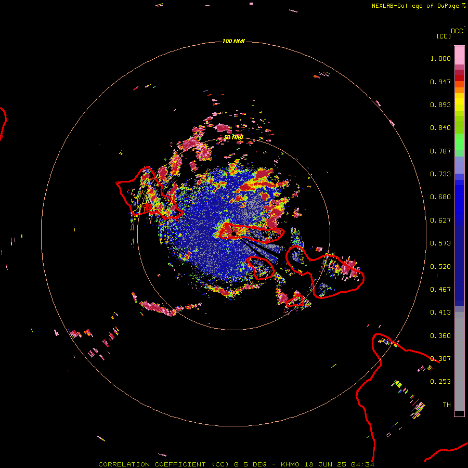Select the 0.893 scale value
This screenshot has height=468, width=468.
tap(440, 105)
